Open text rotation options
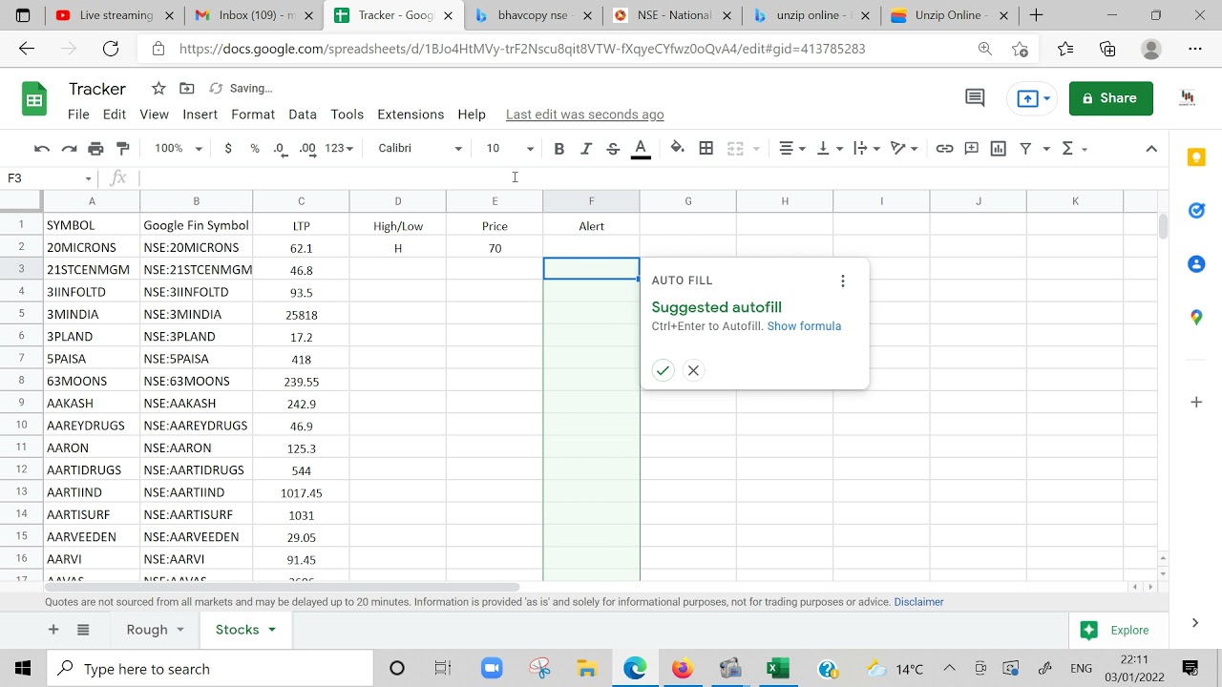The image size is (1222, 687). pos(904,149)
